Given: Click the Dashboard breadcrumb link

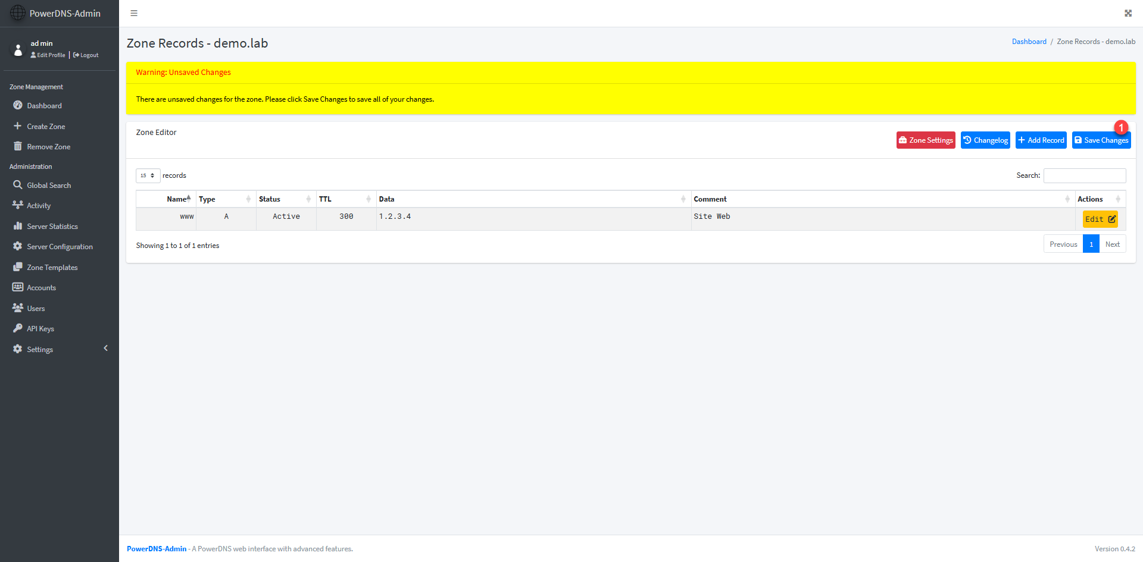Looking at the screenshot, I should (x=1029, y=42).
